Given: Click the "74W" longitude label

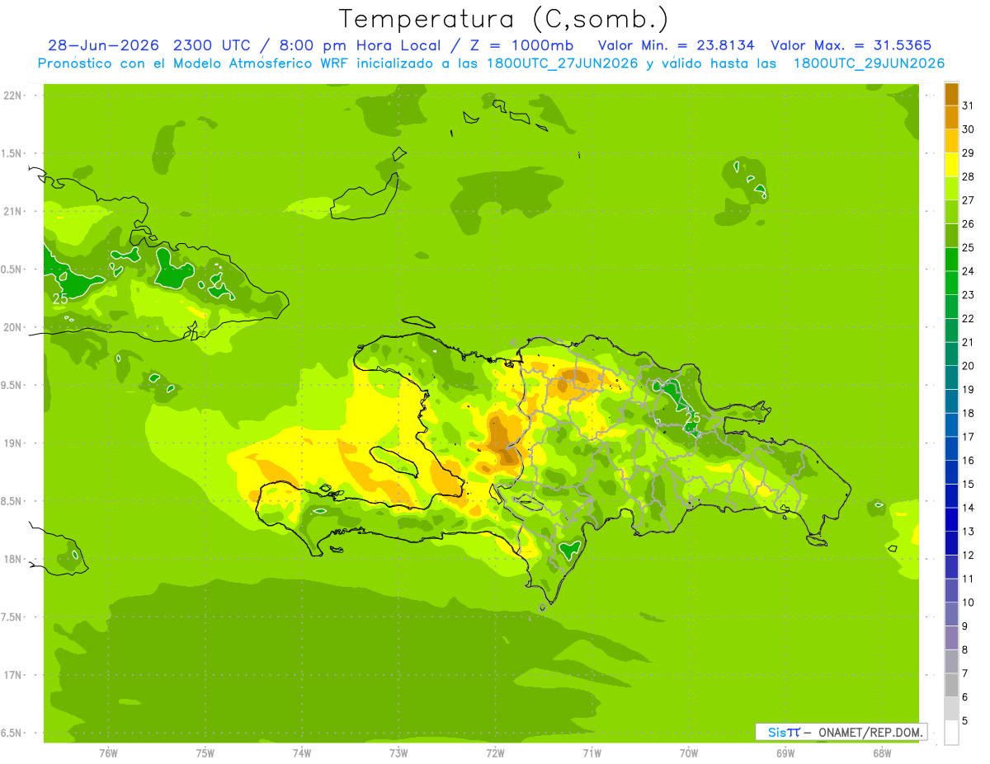Looking at the screenshot, I should [302, 753].
